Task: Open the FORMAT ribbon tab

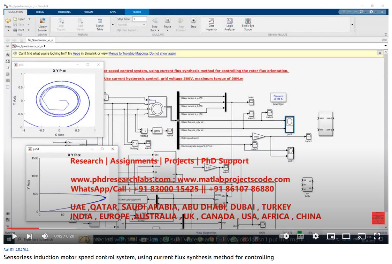Action: [x=88, y=12]
